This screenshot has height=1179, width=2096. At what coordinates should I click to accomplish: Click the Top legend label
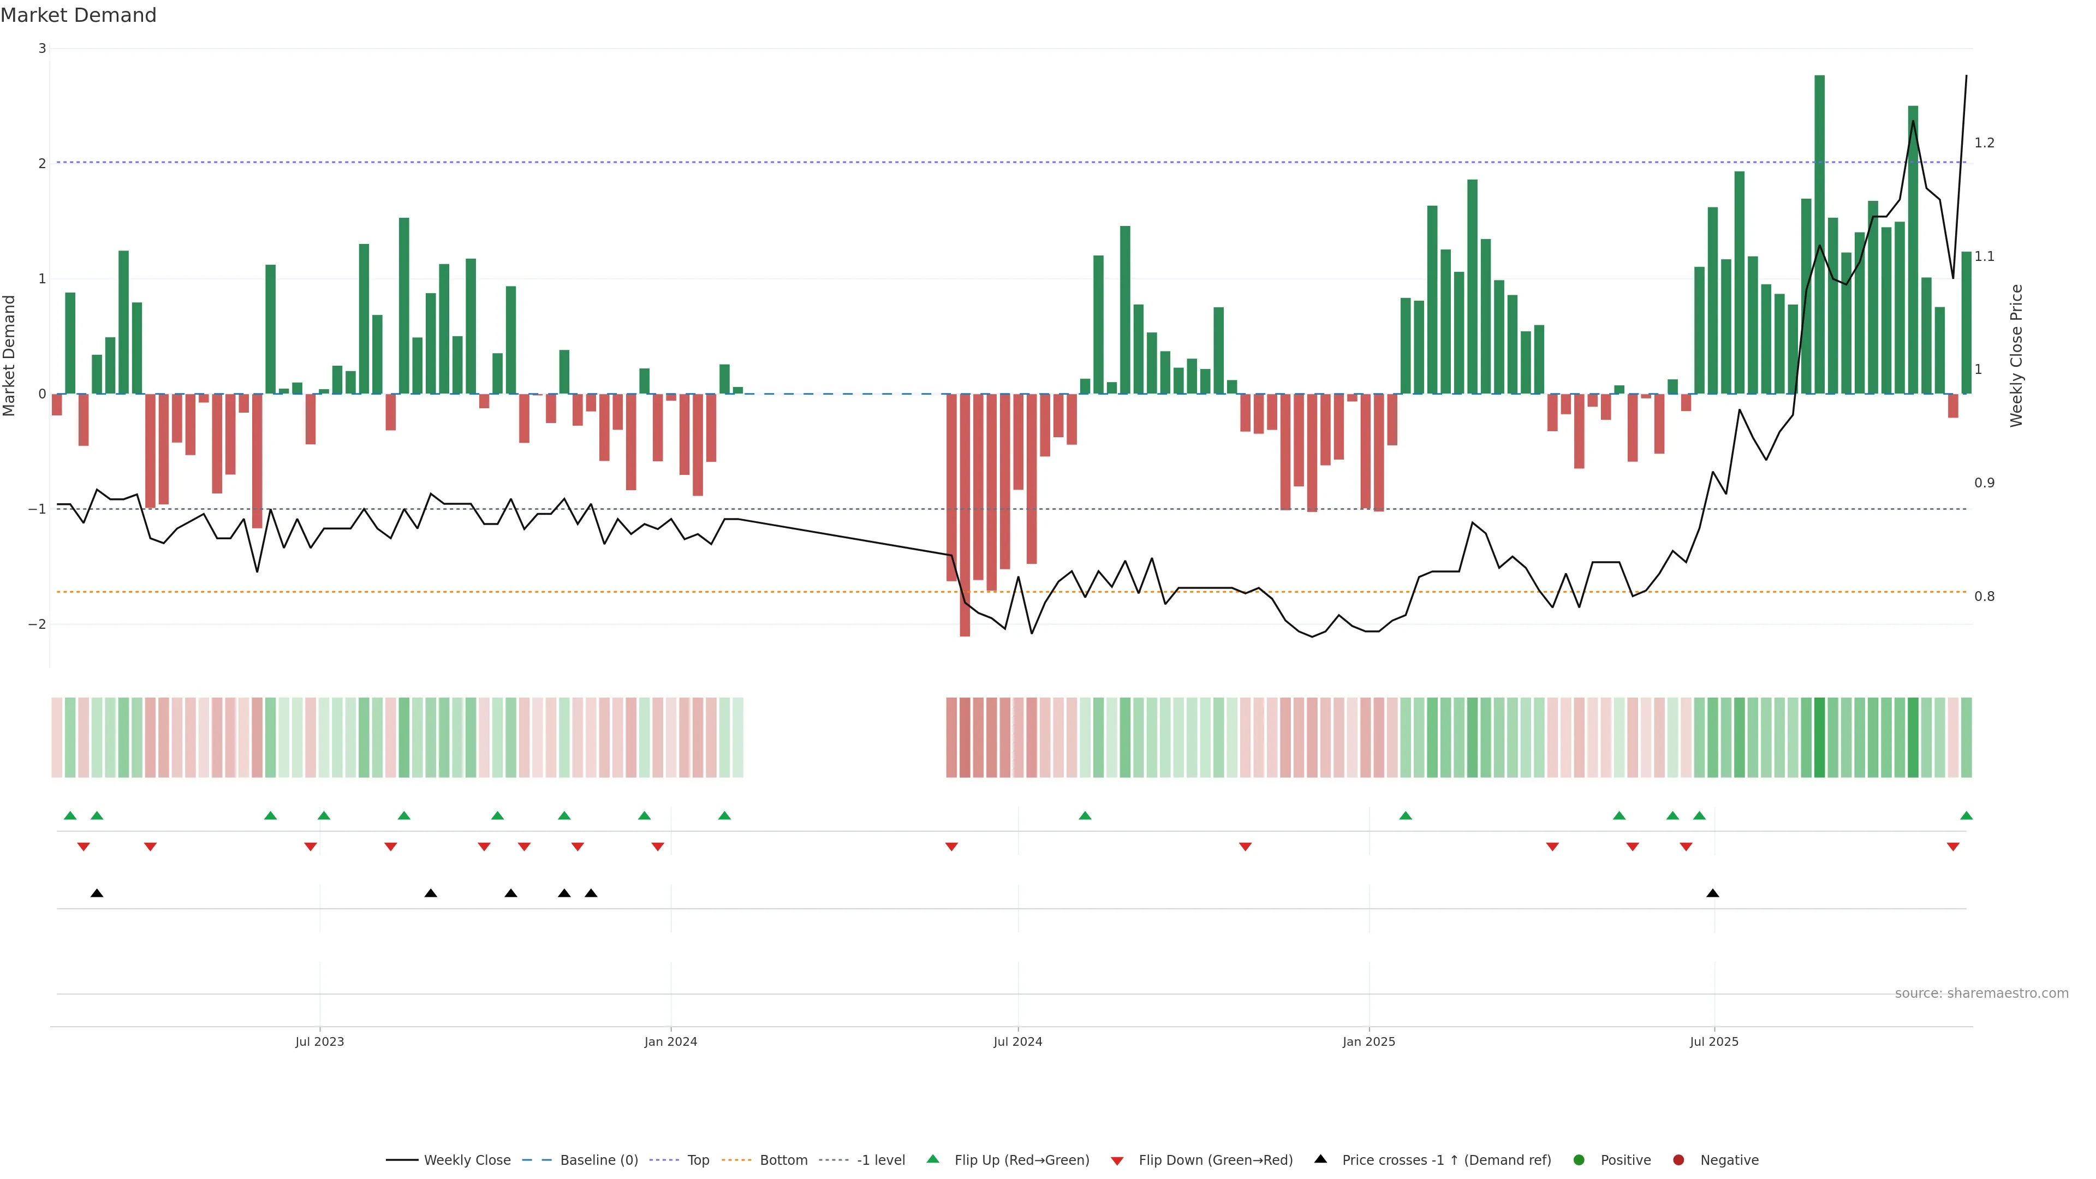coord(698,1159)
